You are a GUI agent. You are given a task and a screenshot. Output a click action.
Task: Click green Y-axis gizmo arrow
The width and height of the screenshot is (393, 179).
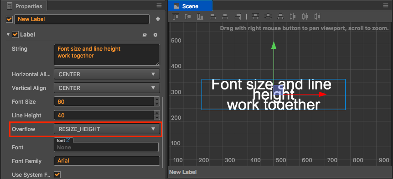click(274, 45)
